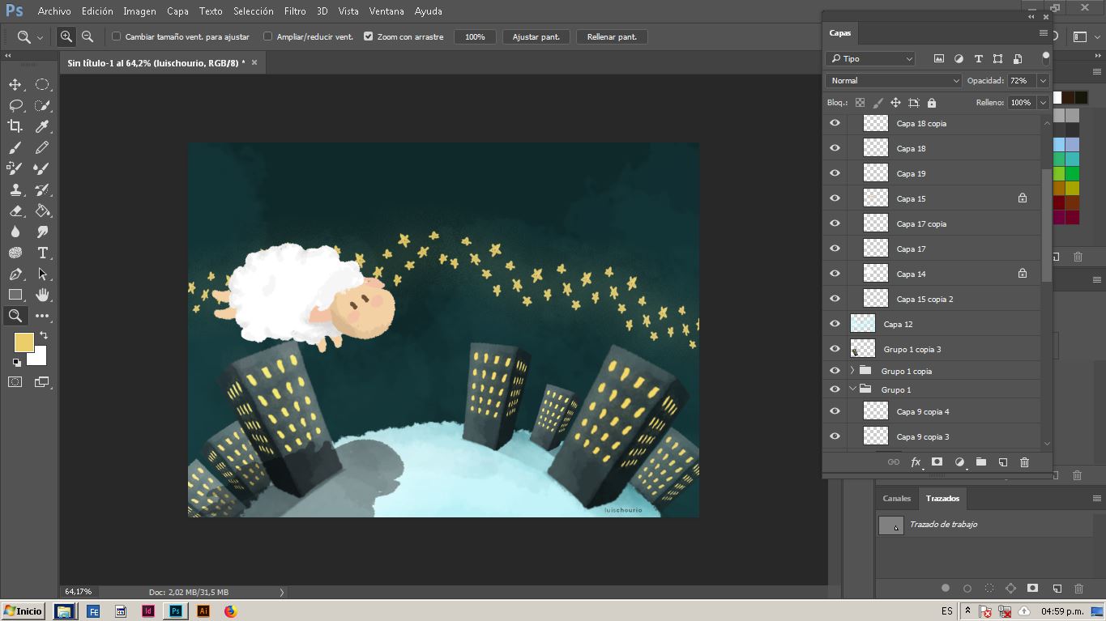This screenshot has width=1106, height=621.
Task: Click lock all icon in Bloq. row
Action: pos(932,103)
